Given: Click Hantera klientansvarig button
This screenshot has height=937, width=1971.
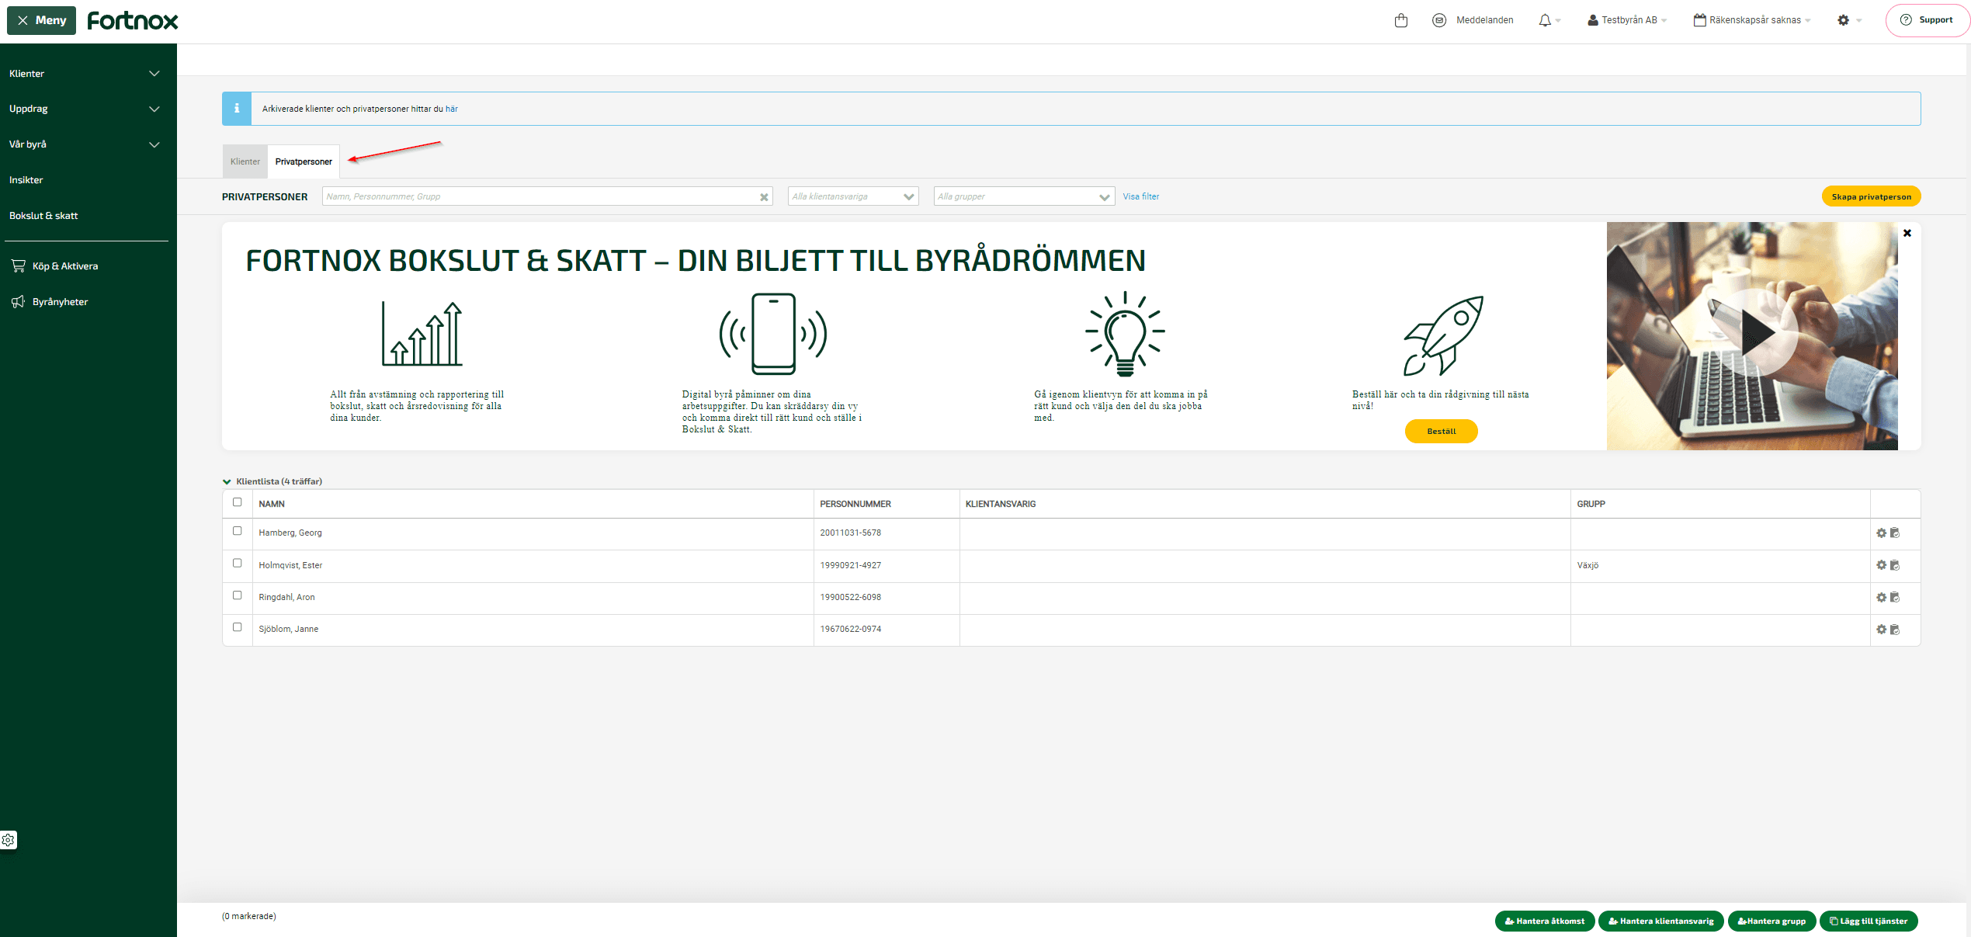Looking at the screenshot, I should (x=1660, y=921).
